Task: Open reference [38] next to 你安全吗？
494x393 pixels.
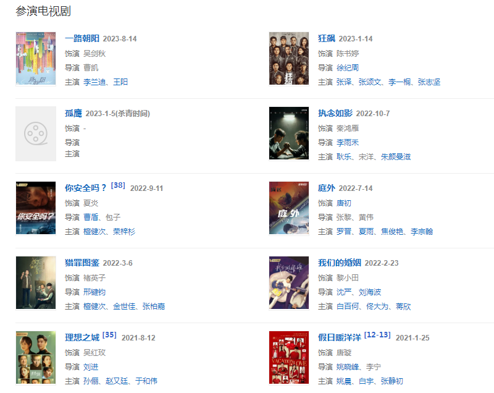Action: click(118, 185)
